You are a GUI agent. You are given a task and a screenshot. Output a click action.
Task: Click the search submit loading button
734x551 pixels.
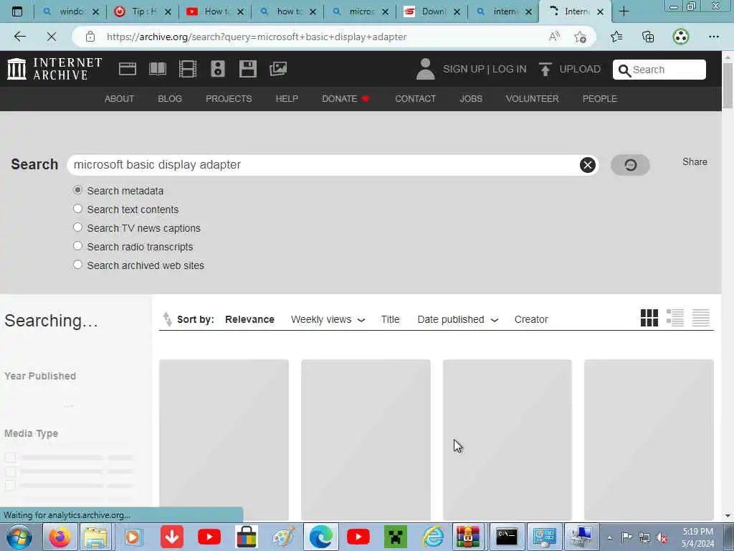[x=630, y=165]
